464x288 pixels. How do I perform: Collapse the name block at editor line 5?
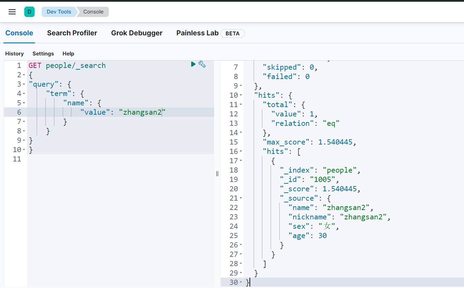[x=24, y=103]
